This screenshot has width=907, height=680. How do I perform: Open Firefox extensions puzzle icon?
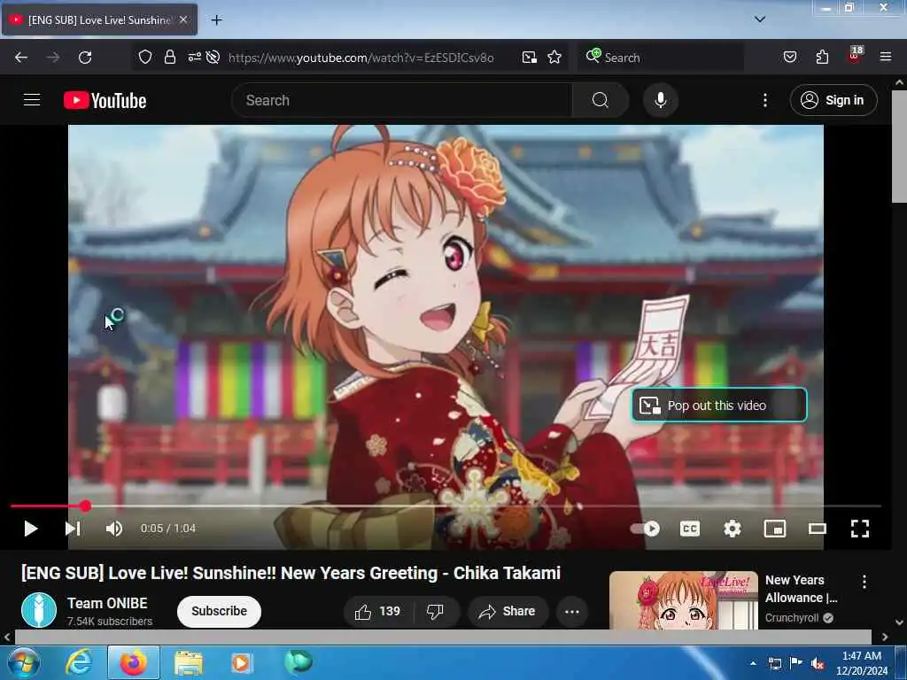coord(822,57)
